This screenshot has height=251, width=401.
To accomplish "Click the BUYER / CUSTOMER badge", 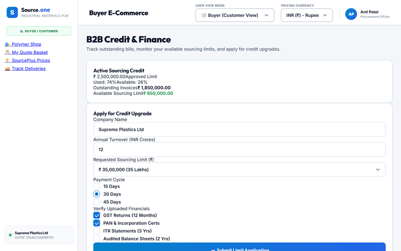I will coord(39,31).
